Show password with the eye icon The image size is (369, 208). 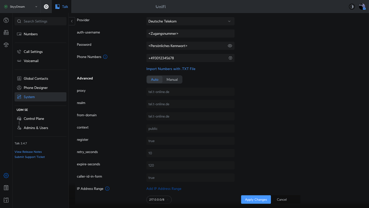pos(230,46)
